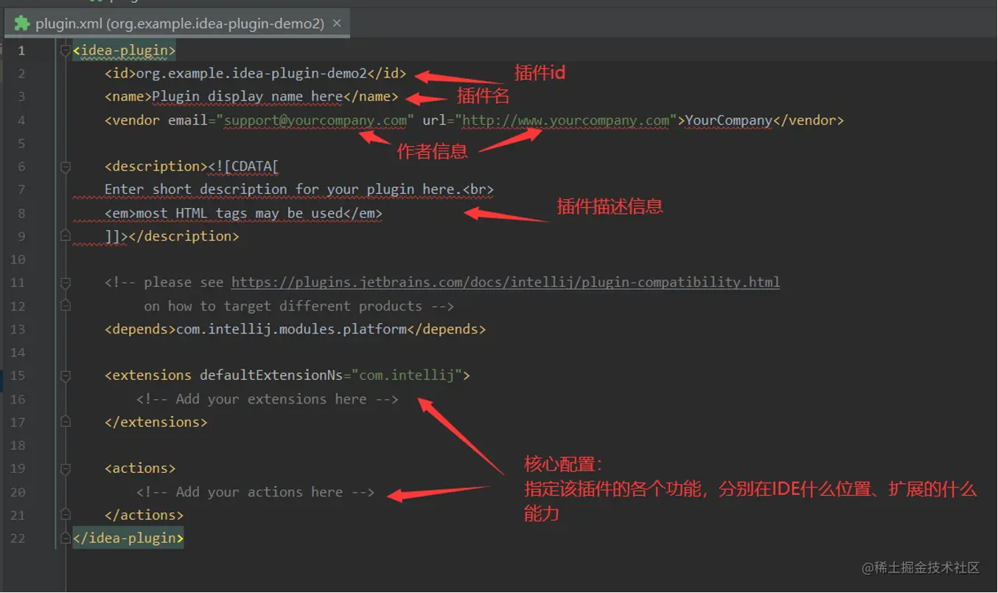Collapse the actions tag fold marker
The height and width of the screenshot is (593, 998).
tap(66, 468)
